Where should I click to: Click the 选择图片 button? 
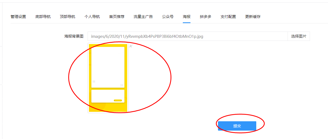299,36
